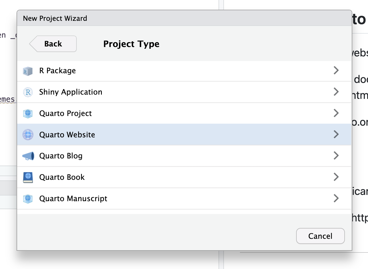Open Quarto Book via its chevron arrow

click(x=336, y=177)
